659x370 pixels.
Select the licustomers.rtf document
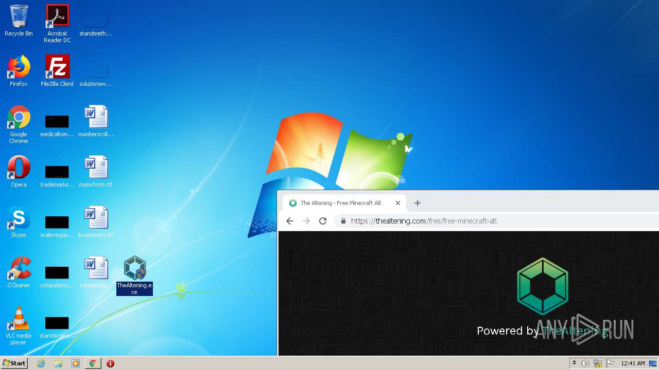(96, 222)
